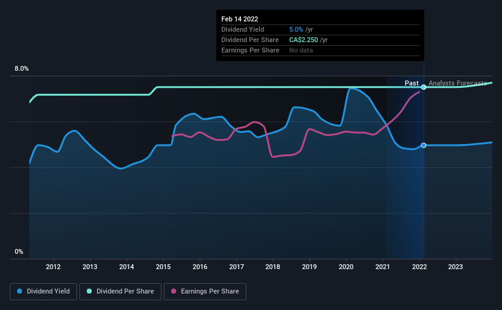Toggle the Dividend Yield legend button
Image resolution: width=502 pixels, height=310 pixels.
pos(43,292)
